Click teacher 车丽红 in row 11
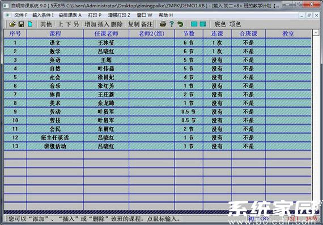 point(106,129)
